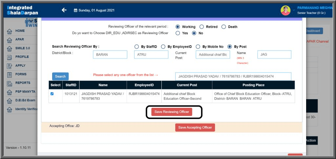Open the Current Post field

[x=213, y=55]
